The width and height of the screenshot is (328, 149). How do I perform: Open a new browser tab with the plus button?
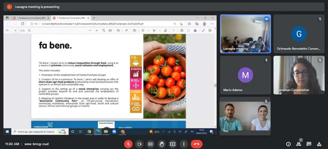coord(94,18)
